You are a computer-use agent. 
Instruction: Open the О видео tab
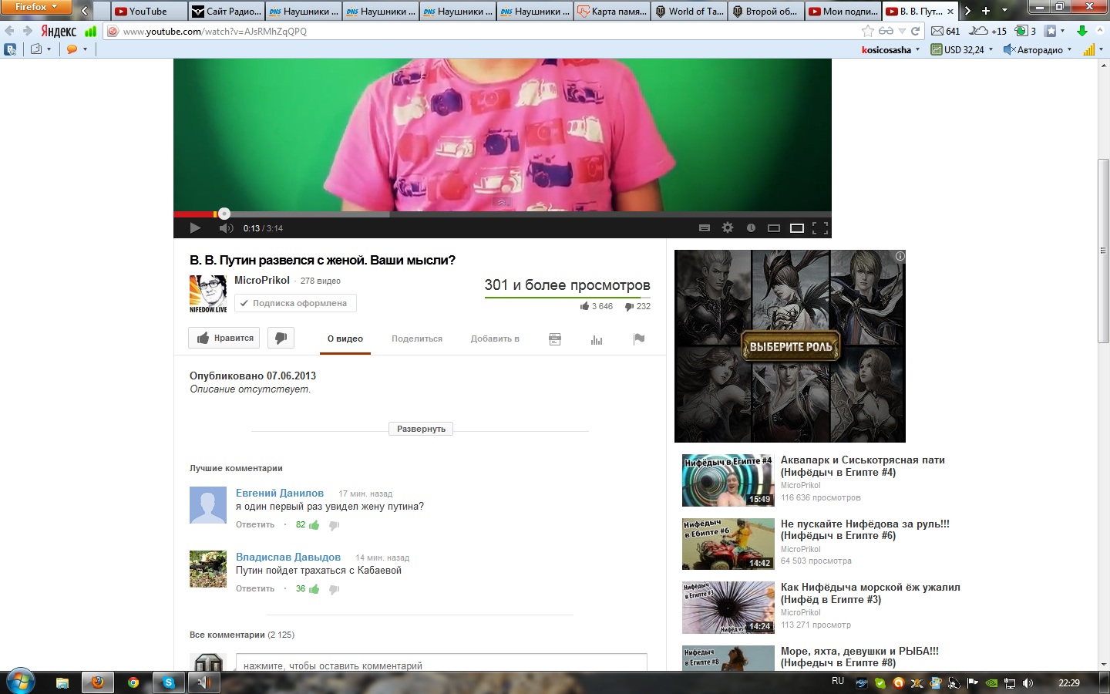[x=345, y=339]
